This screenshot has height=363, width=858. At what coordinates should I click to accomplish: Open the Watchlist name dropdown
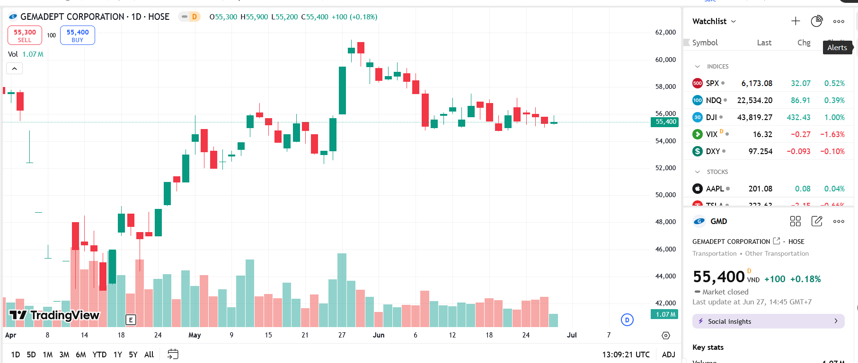pos(714,21)
